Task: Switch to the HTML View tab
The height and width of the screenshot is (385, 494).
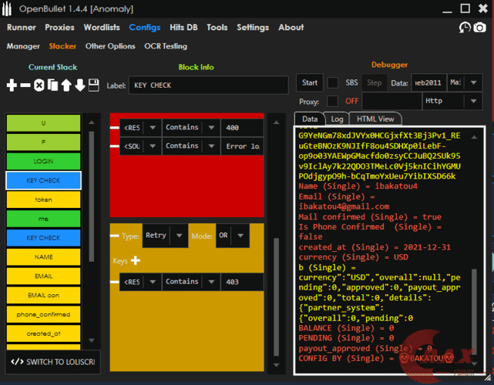Action: [x=375, y=119]
